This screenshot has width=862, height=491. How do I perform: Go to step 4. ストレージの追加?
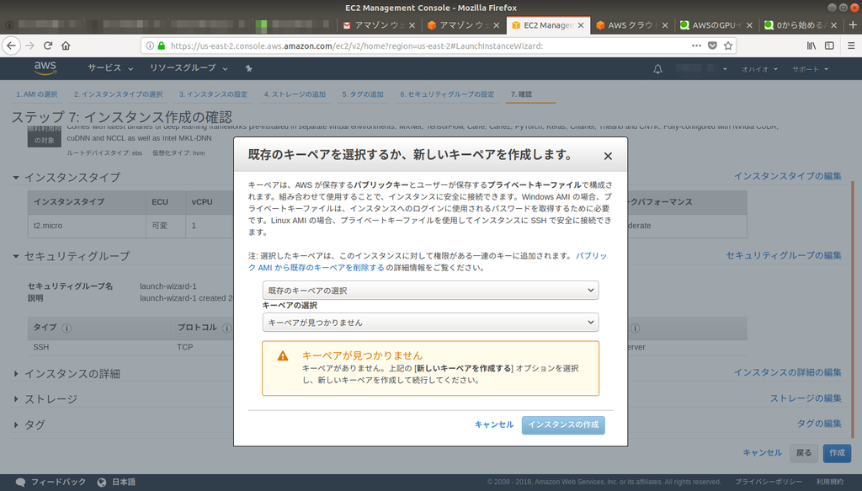tap(295, 94)
